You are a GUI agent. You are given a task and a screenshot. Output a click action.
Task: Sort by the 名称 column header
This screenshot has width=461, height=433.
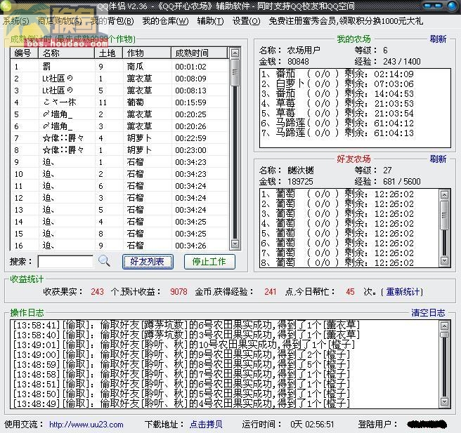click(x=67, y=53)
